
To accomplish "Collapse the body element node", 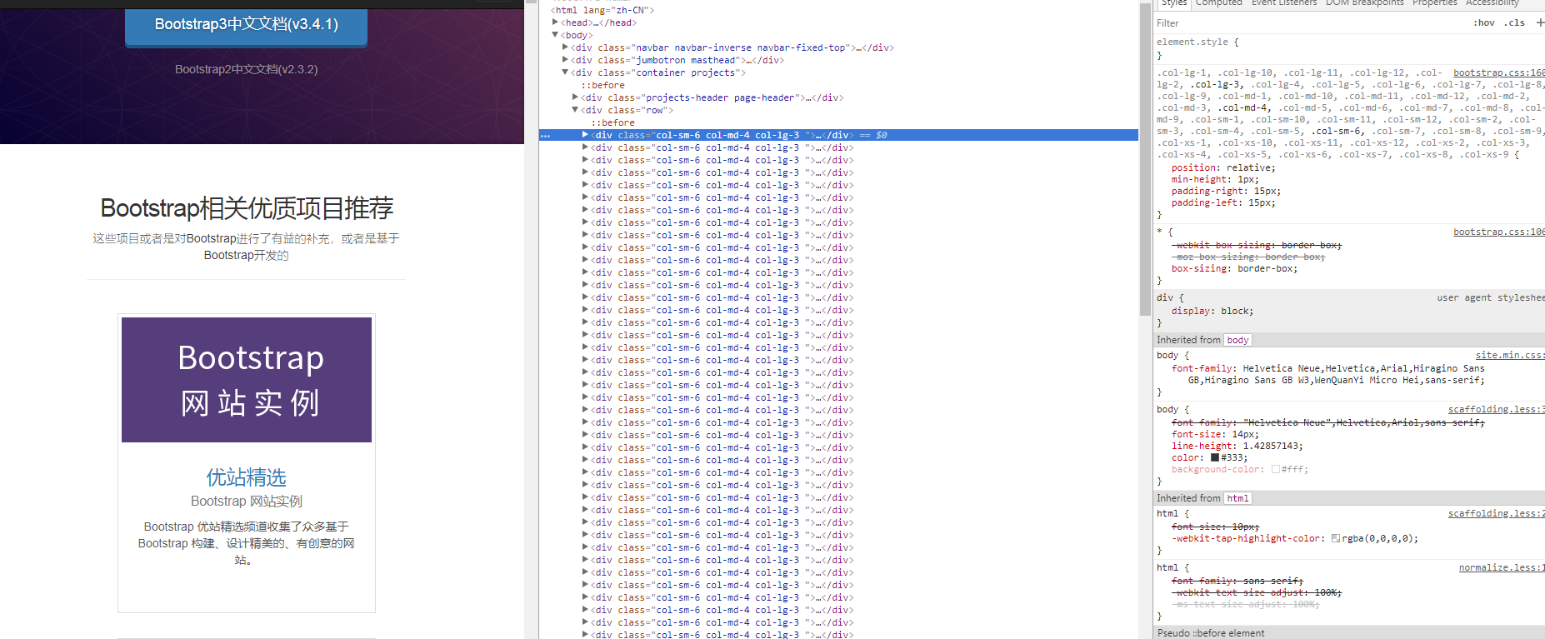I will click(555, 35).
